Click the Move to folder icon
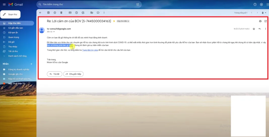The image size is (269, 137). 92,13
